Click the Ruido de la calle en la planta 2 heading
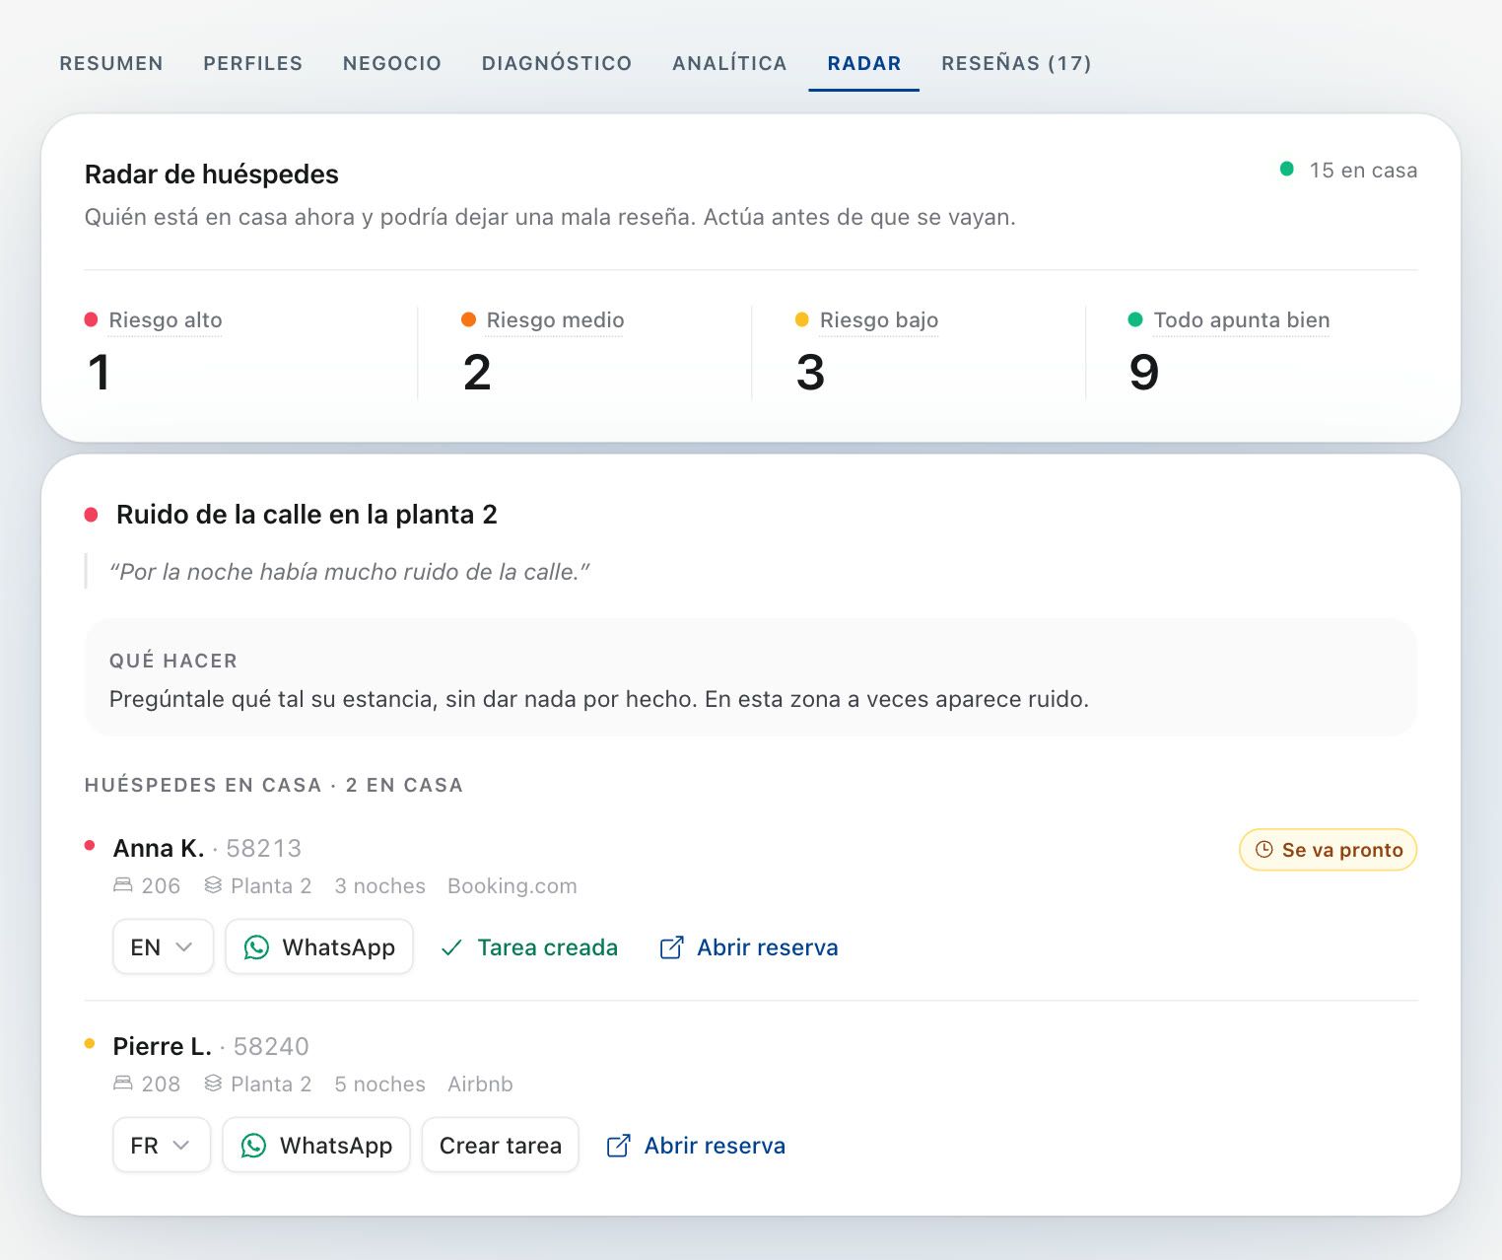This screenshot has width=1502, height=1260. point(307,515)
